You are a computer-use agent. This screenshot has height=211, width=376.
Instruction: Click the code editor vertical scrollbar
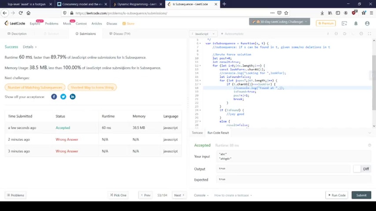coord(374,83)
